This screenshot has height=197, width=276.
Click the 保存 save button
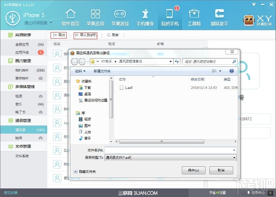click(x=194, y=170)
